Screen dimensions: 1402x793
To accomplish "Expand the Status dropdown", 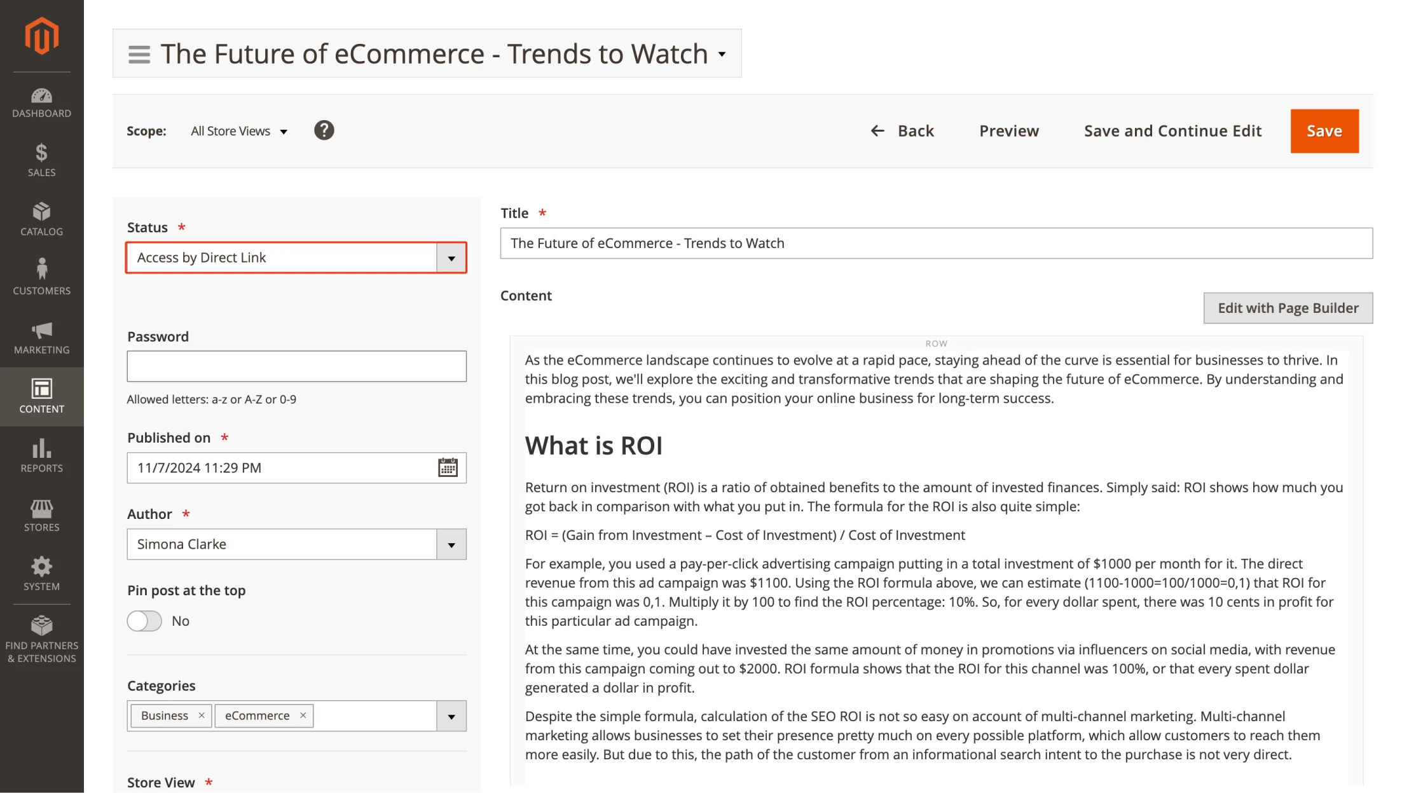I will [x=451, y=258].
